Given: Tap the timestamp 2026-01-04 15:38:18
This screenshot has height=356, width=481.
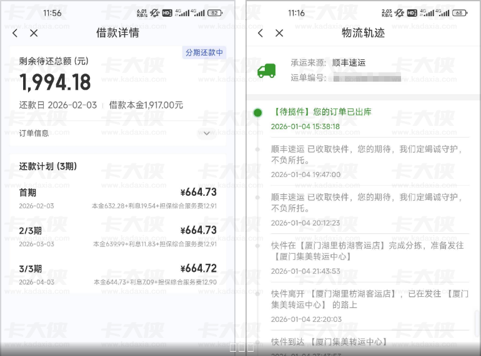Looking at the screenshot, I should tap(305, 127).
